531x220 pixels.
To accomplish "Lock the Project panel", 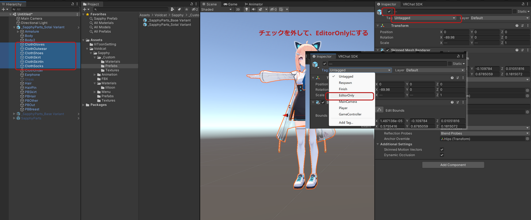I will (x=192, y=4).
